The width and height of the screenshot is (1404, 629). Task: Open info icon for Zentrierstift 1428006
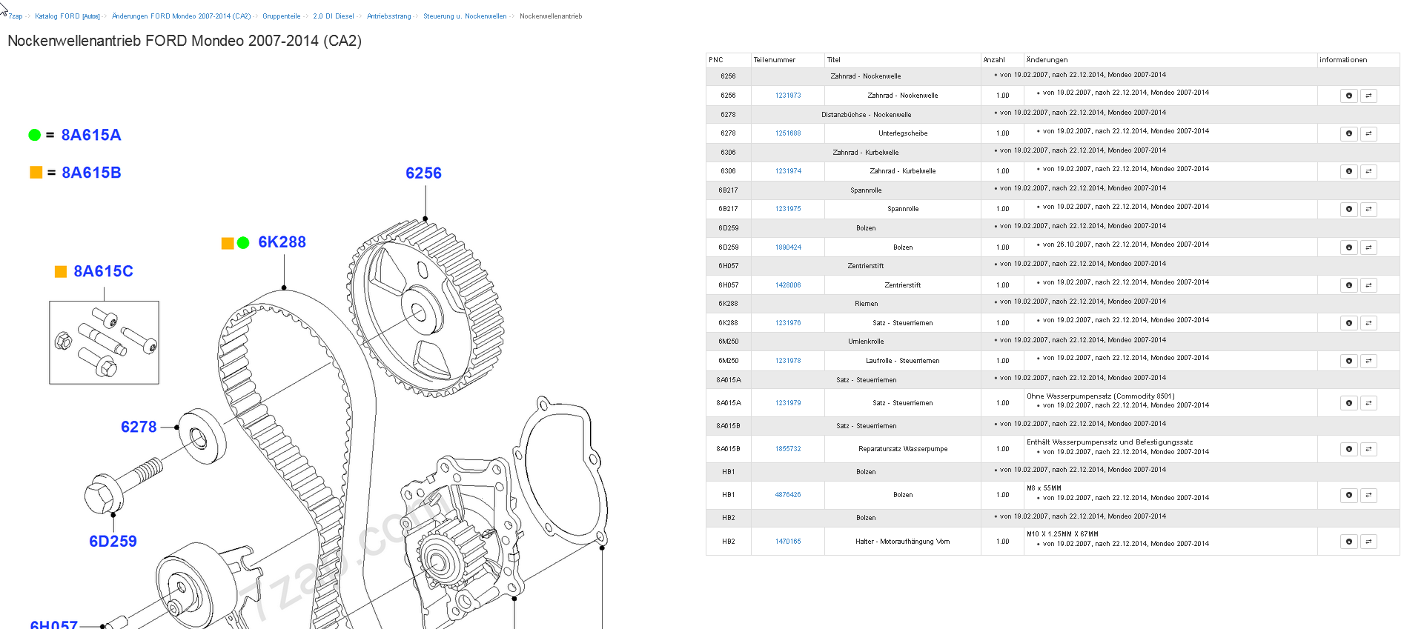pos(1348,285)
